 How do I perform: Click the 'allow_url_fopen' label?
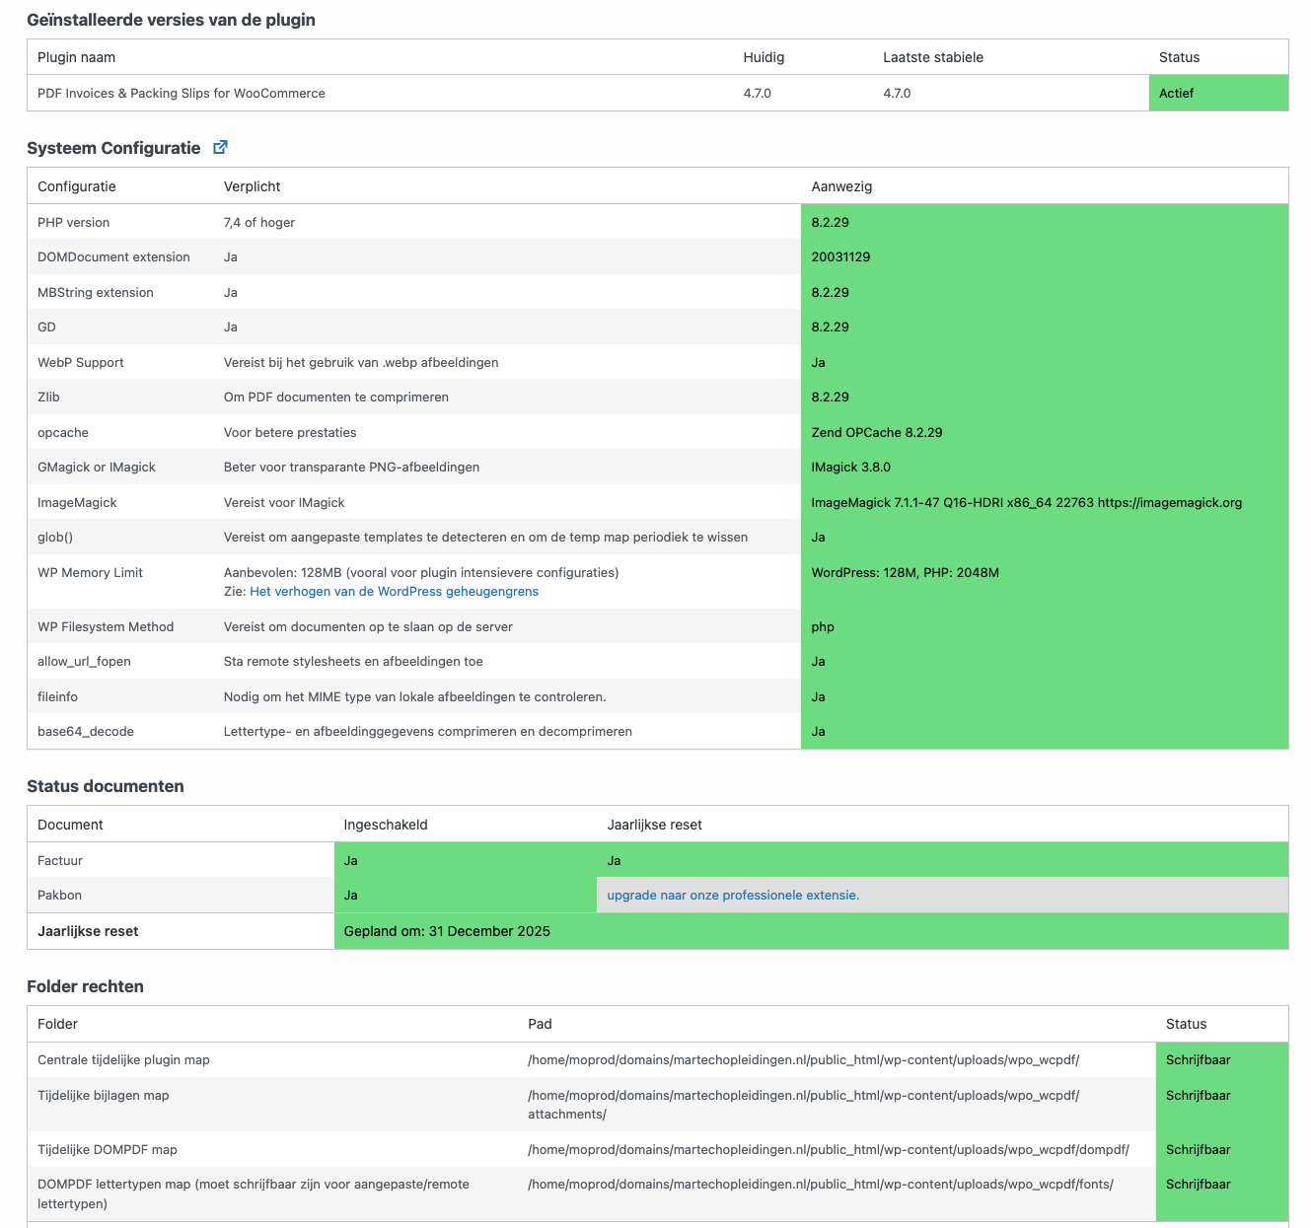84,662
